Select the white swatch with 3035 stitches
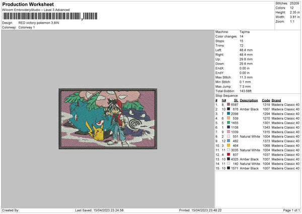The width and height of the screenshot is (302, 214). (229, 150)
